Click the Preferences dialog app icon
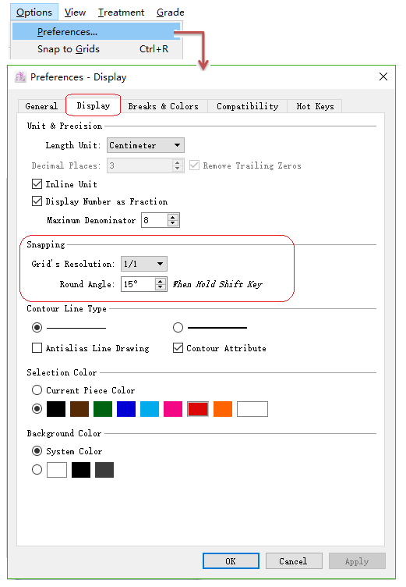 20,77
